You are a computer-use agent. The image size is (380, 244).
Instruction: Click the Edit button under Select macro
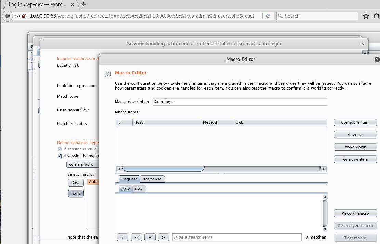[x=76, y=193]
